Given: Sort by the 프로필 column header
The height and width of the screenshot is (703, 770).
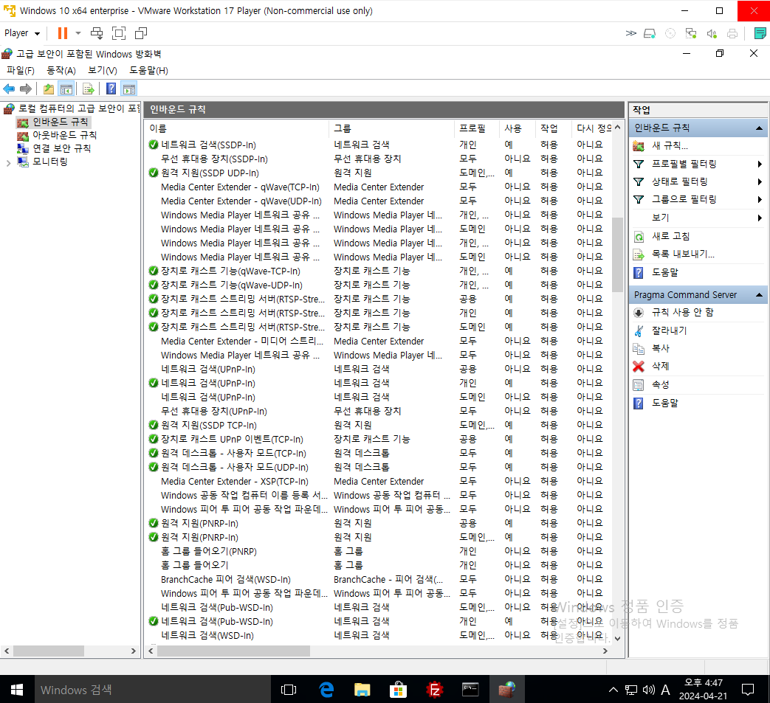Looking at the screenshot, I should click(477, 128).
